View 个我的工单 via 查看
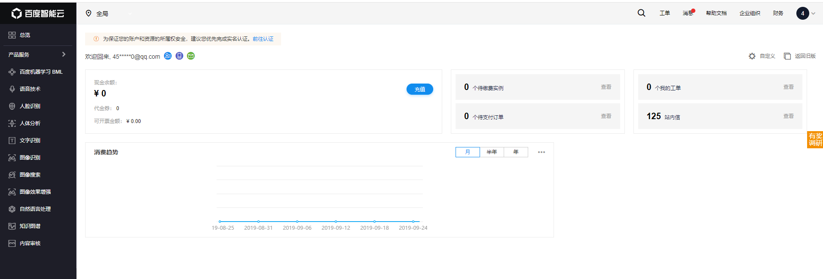 (x=789, y=87)
